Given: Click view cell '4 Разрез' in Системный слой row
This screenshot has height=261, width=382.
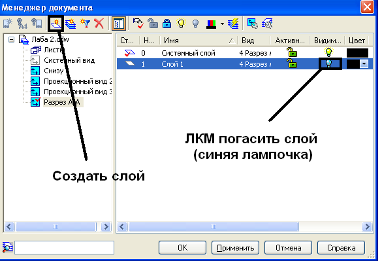Looking at the screenshot, I should (x=255, y=53).
